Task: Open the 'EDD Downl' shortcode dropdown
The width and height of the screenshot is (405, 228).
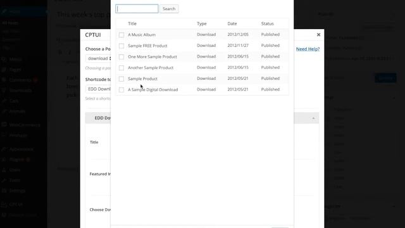Action: 99,89
